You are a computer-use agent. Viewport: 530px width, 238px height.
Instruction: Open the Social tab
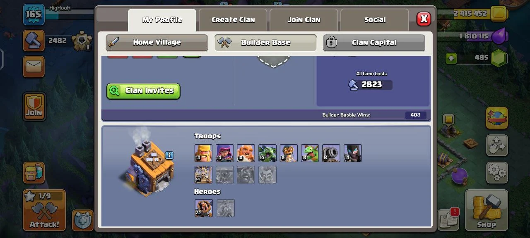375,20
